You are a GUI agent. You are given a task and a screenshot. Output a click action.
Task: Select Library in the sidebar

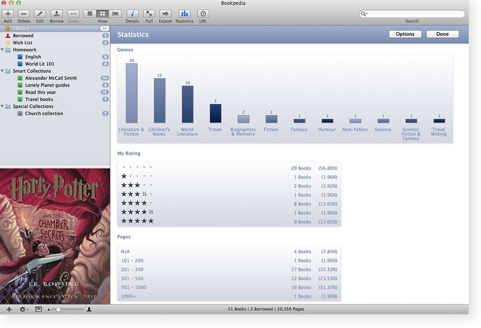coord(55,28)
